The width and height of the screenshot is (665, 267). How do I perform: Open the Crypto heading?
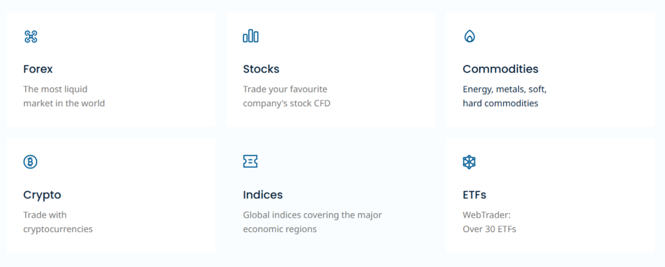42,194
